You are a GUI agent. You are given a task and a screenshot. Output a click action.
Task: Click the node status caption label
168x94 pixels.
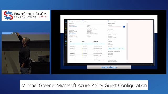[x=109, y=67]
